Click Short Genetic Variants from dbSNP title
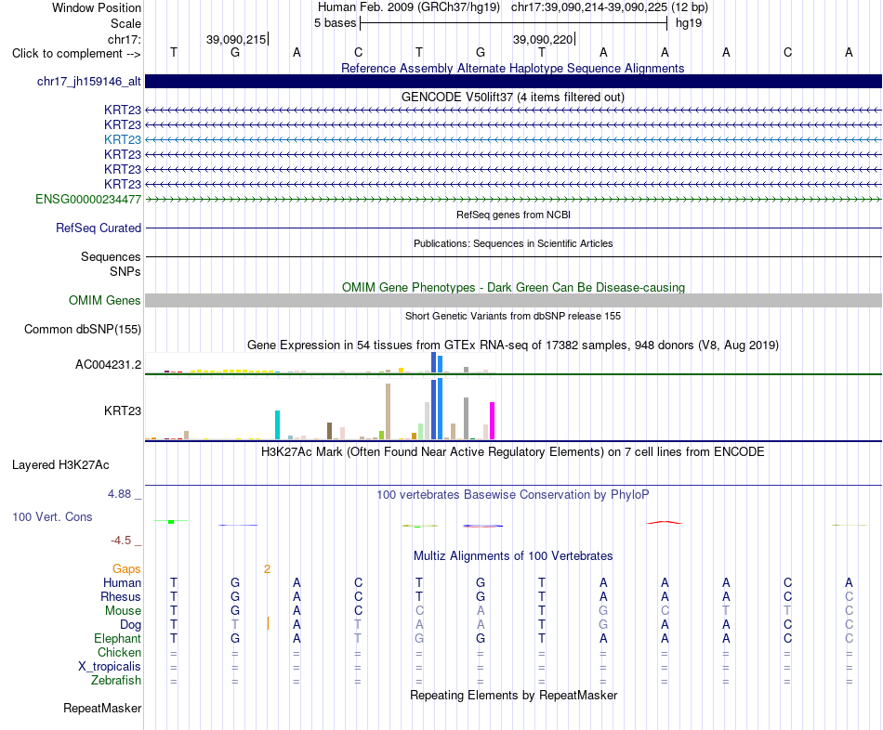The height and width of the screenshot is (730, 883). tap(513, 317)
